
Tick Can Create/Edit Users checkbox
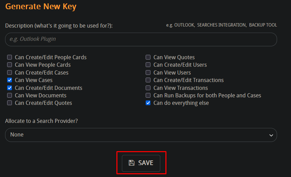coord(148,65)
